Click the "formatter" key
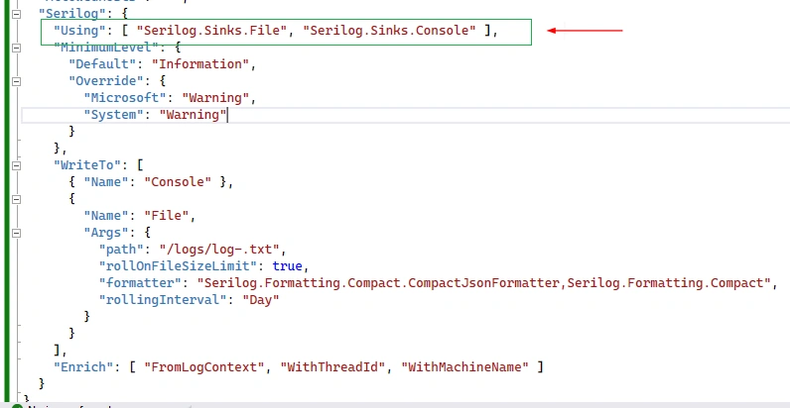This screenshot has height=408, width=790. pos(140,283)
